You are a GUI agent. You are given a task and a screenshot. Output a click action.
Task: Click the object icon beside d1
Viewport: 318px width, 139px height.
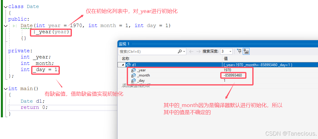tap(128, 65)
